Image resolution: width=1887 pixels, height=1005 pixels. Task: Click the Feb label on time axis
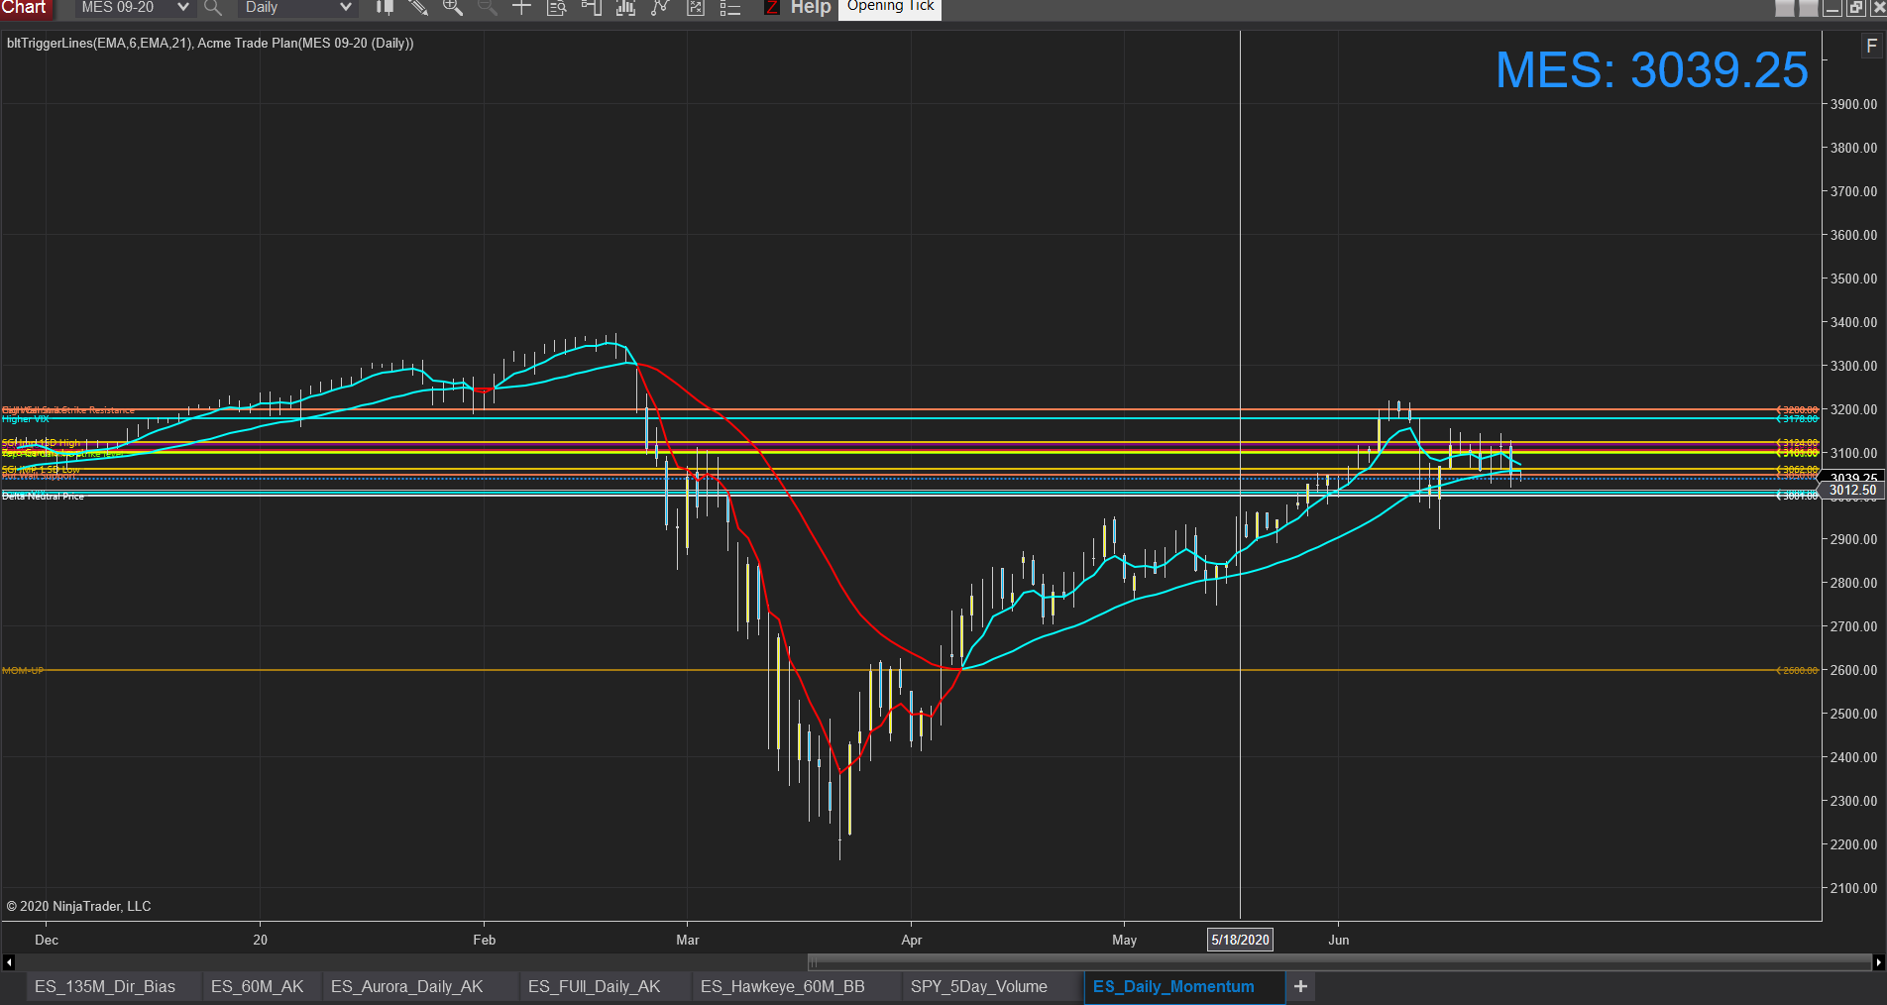485,940
